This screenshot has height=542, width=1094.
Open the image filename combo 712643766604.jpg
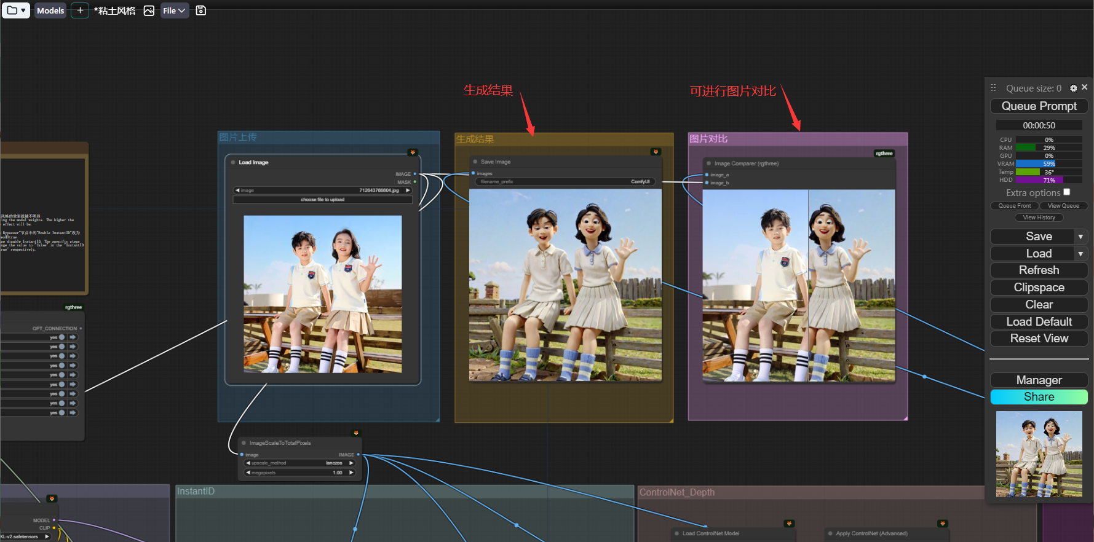[322, 190]
